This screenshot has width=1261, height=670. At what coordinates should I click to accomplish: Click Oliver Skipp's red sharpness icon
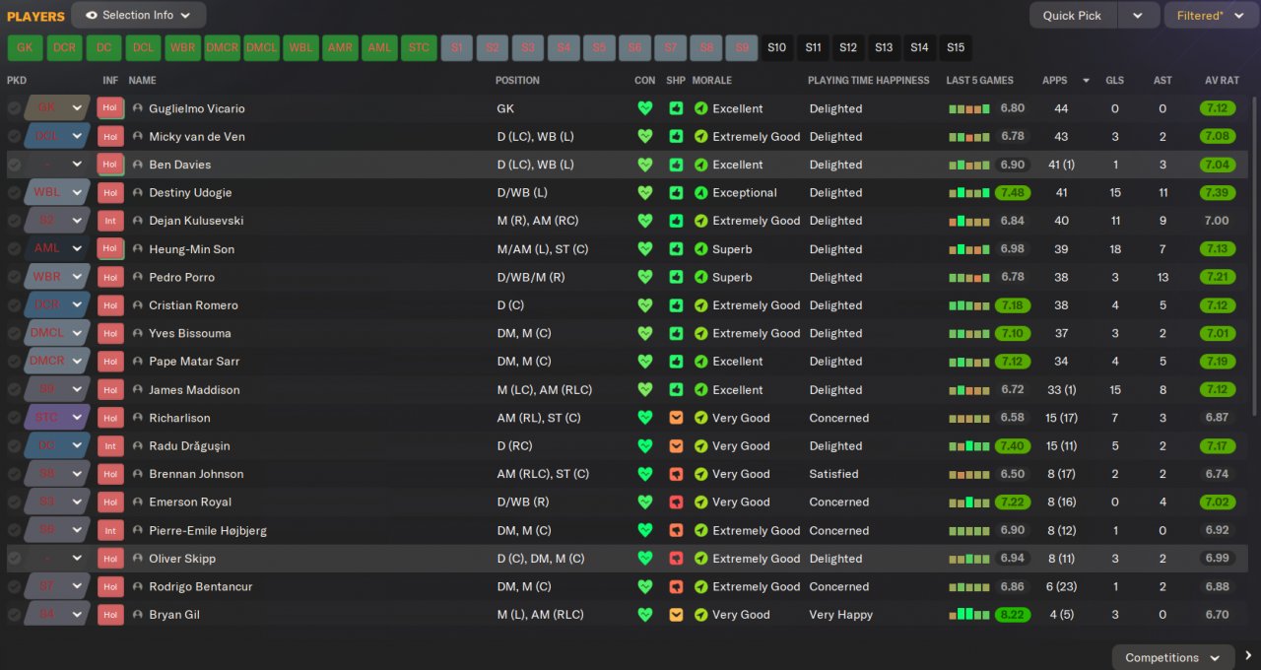coord(676,559)
